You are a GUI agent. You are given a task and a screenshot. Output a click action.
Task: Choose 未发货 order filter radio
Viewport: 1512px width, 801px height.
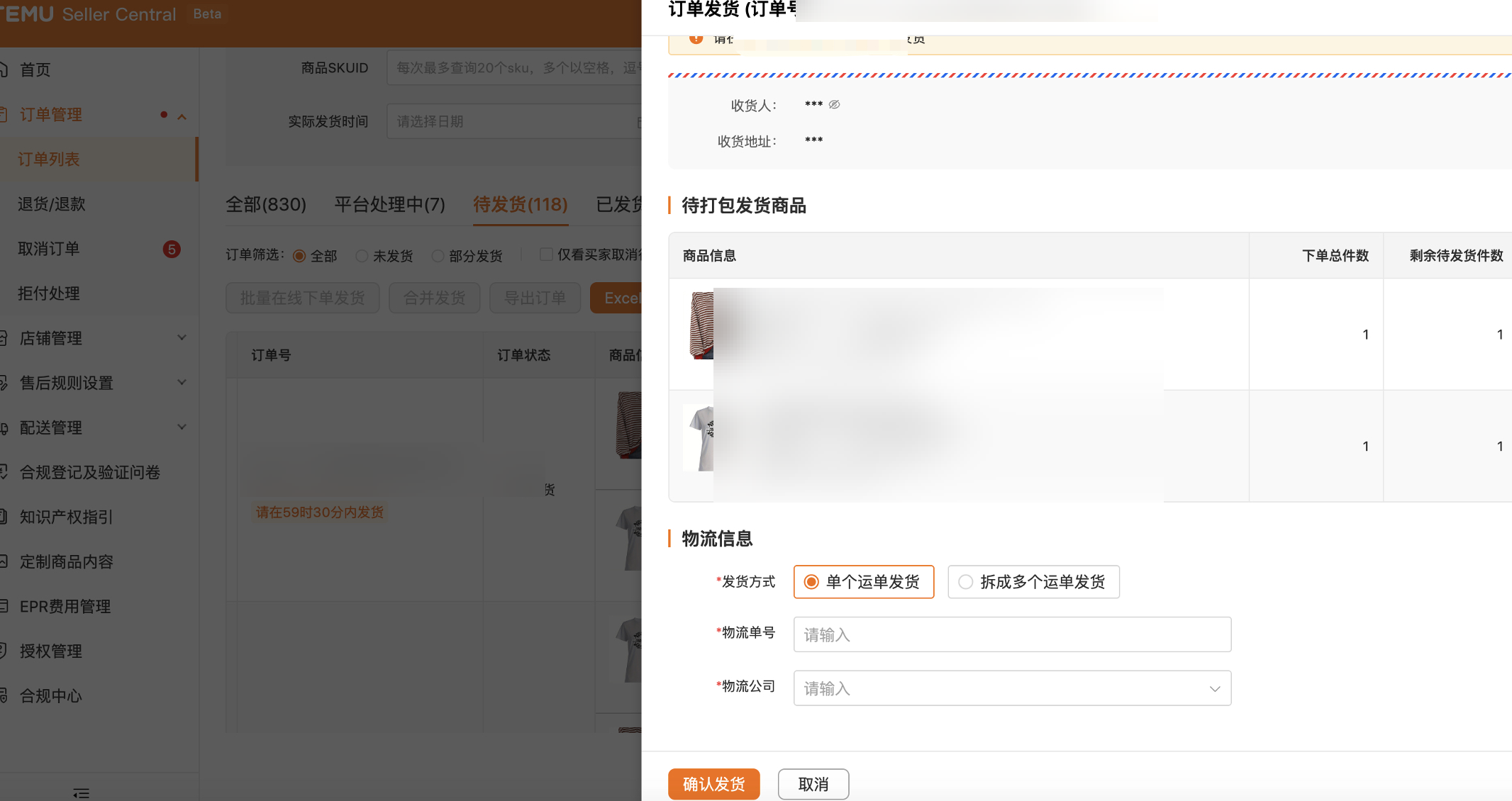point(362,256)
